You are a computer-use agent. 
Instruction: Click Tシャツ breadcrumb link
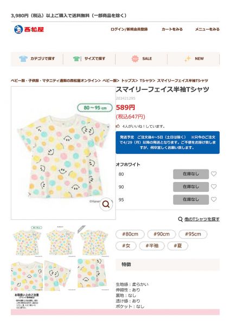(x=146, y=80)
